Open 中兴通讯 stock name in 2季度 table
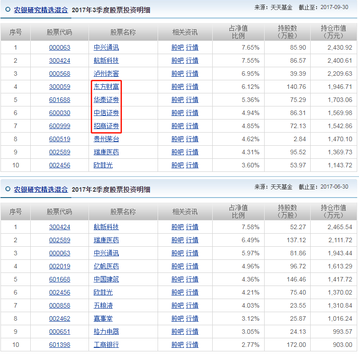 [x=106, y=253]
